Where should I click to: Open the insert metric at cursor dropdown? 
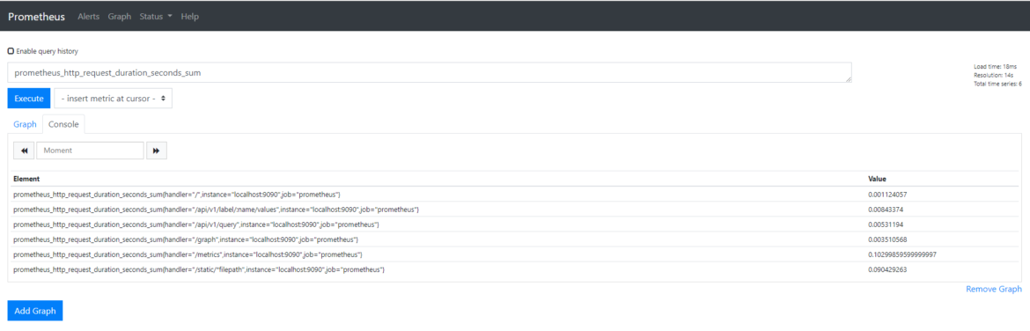(113, 99)
